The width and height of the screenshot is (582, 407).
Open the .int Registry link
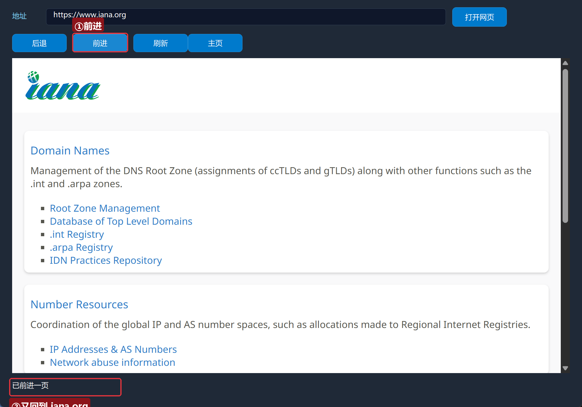(77, 234)
